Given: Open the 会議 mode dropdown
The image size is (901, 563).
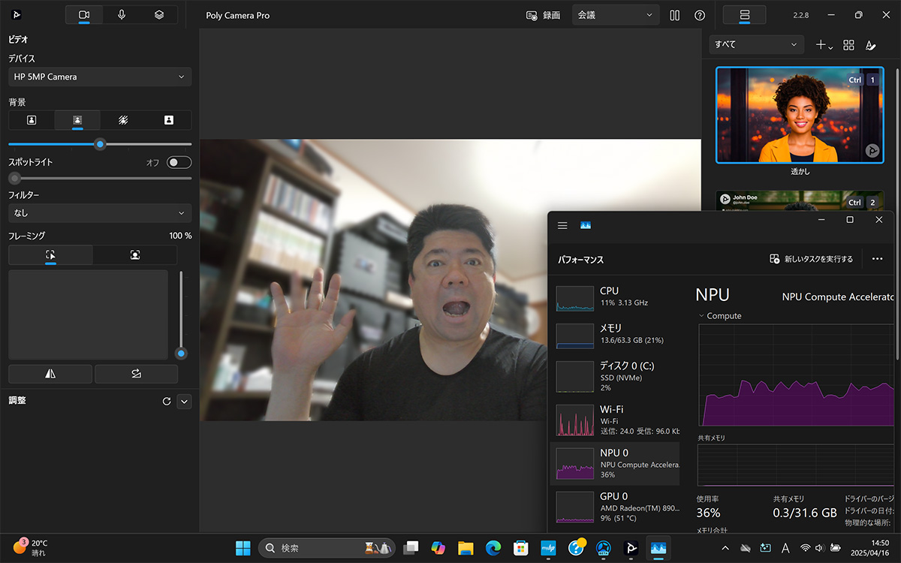Looking at the screenshot, I should click(x=615, y=15).
